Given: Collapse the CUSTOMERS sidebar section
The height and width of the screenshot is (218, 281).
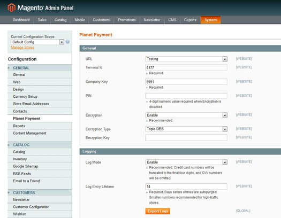Looking at the screenshot, I should click(40, 192).
